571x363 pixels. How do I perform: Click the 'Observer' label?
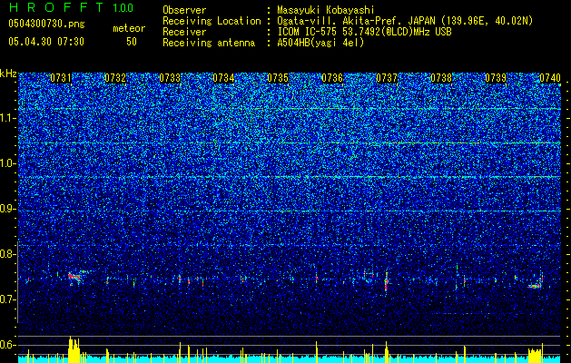[184, 10]
